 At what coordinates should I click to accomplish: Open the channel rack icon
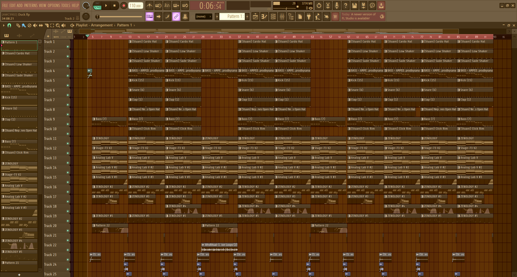click(x=273, y=17)
